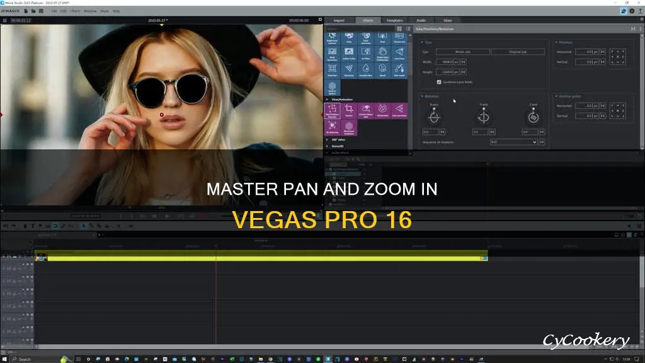Click the Y-axis rotation dial
The width and height of the screenshot is (645, 363).
[x=484, y=117]
